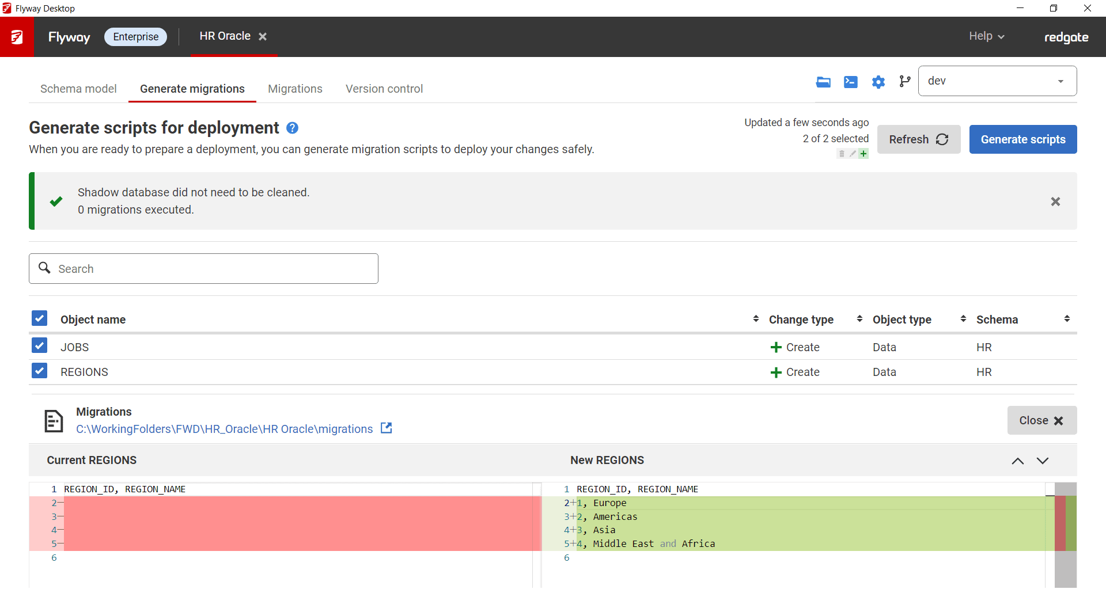Open the command line terminal icon
The height and width of the screenshot is (593, 1106).
tap(850, 82)
